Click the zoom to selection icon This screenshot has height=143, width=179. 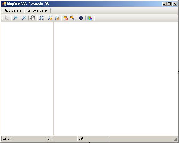72,18
